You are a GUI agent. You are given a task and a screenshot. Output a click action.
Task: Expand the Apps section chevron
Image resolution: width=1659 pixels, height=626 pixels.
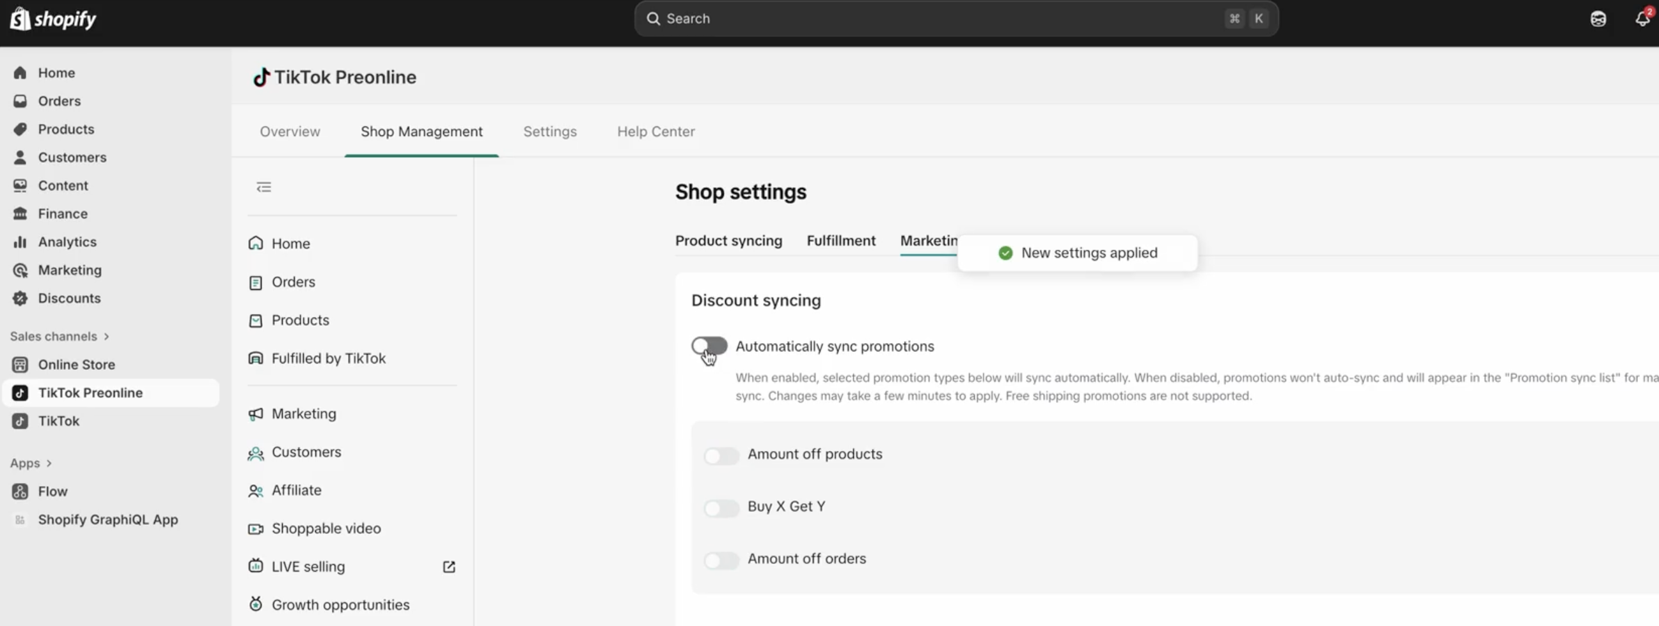coord(49,463)
